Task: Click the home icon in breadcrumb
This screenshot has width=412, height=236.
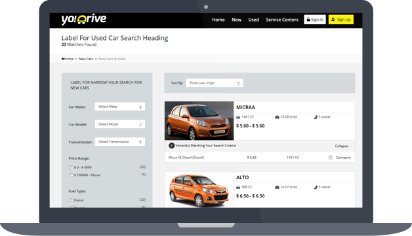Action: [62, 59]
